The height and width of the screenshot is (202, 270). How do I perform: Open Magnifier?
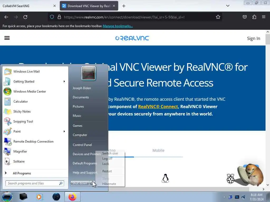(35, 151)
